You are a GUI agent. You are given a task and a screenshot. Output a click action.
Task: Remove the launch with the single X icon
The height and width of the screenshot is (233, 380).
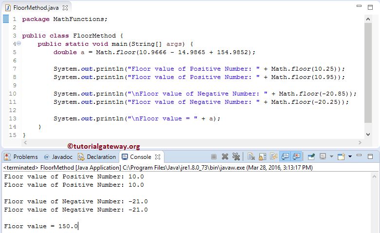[225, 157]
